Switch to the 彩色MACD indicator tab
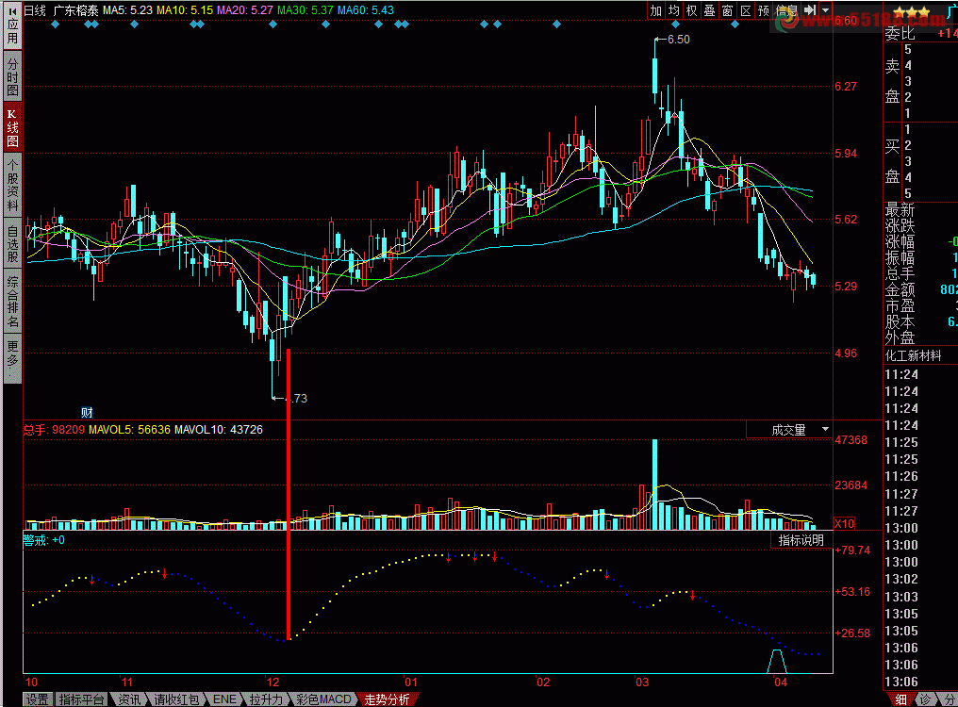The image size is (958, 707). 323,699
